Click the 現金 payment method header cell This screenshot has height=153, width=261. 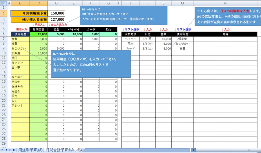click(56, 30)
